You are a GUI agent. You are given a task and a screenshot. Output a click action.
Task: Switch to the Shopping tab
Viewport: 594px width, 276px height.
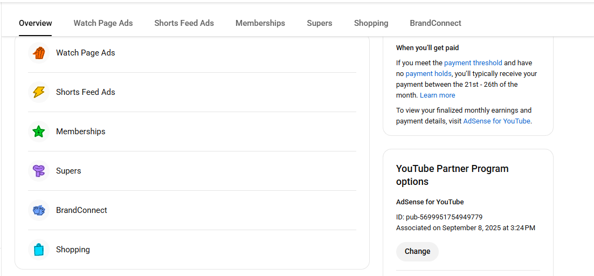(371, 23)
